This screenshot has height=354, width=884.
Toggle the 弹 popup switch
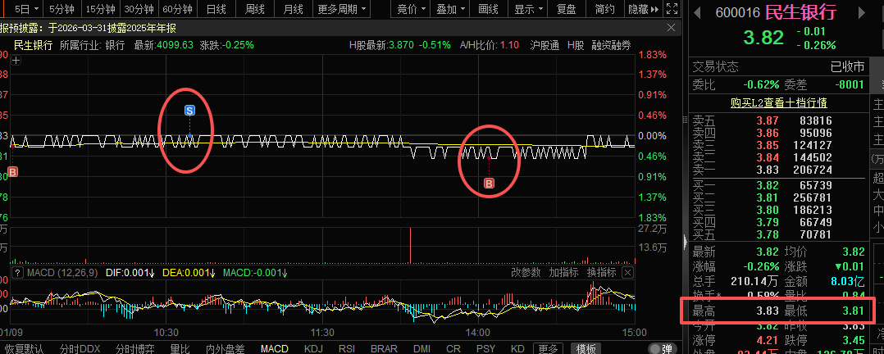(x=662, y=348)
